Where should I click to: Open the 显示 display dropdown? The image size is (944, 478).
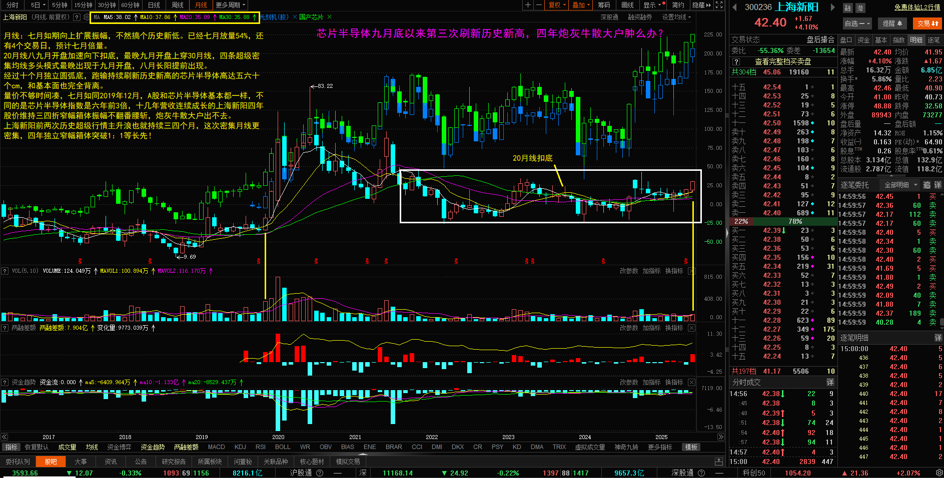tap(653, 5)
